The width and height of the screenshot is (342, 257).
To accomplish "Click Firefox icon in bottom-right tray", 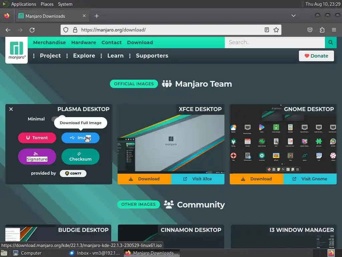I will 331,253.
